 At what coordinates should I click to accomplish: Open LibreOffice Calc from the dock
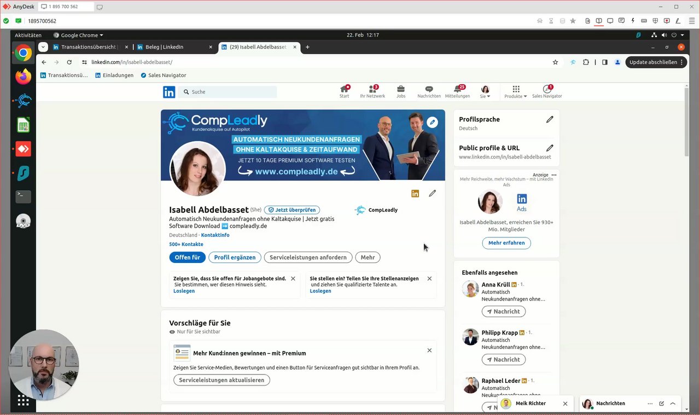tap(23, 125)
